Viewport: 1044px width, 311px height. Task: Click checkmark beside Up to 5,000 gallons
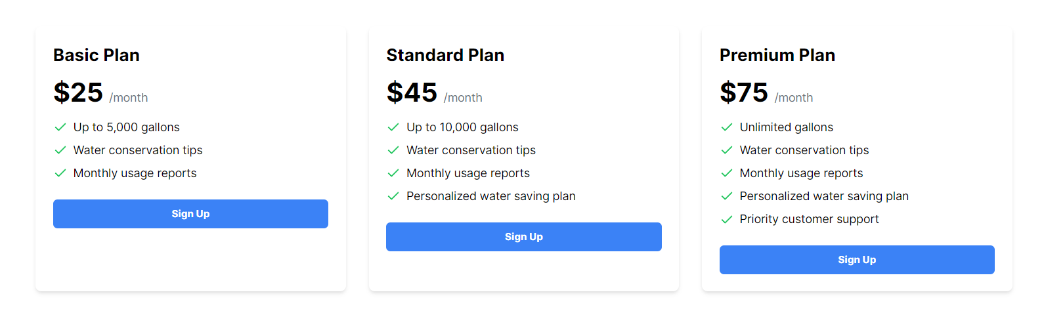(x=60, y=127)
